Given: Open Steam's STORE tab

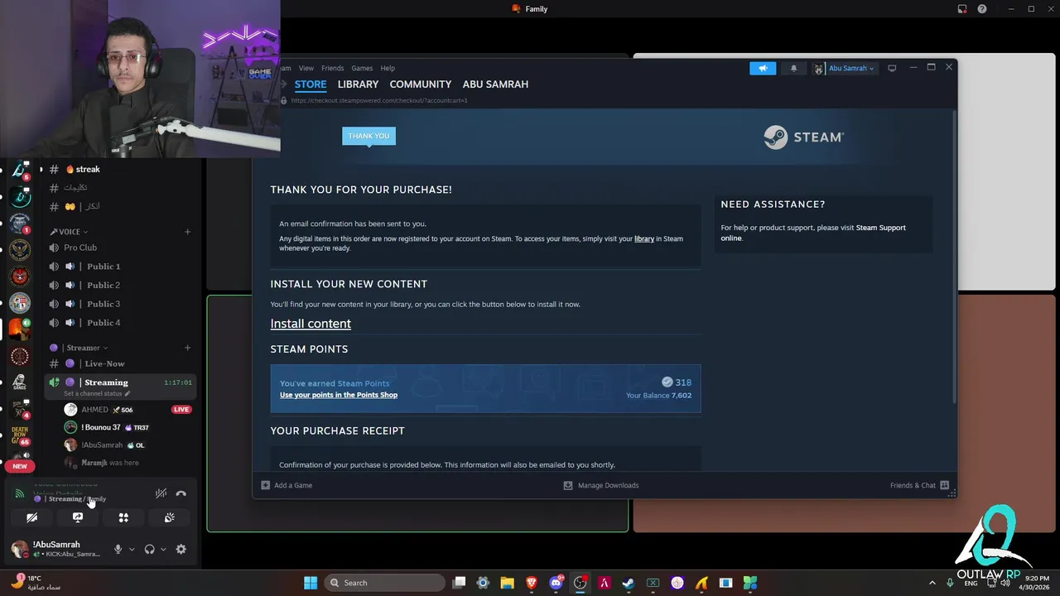Looking at the screenshot, I should coord(311,84).
